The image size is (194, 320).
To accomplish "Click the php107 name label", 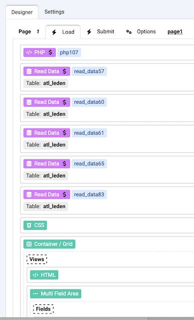I will click(x=69, y=52).
